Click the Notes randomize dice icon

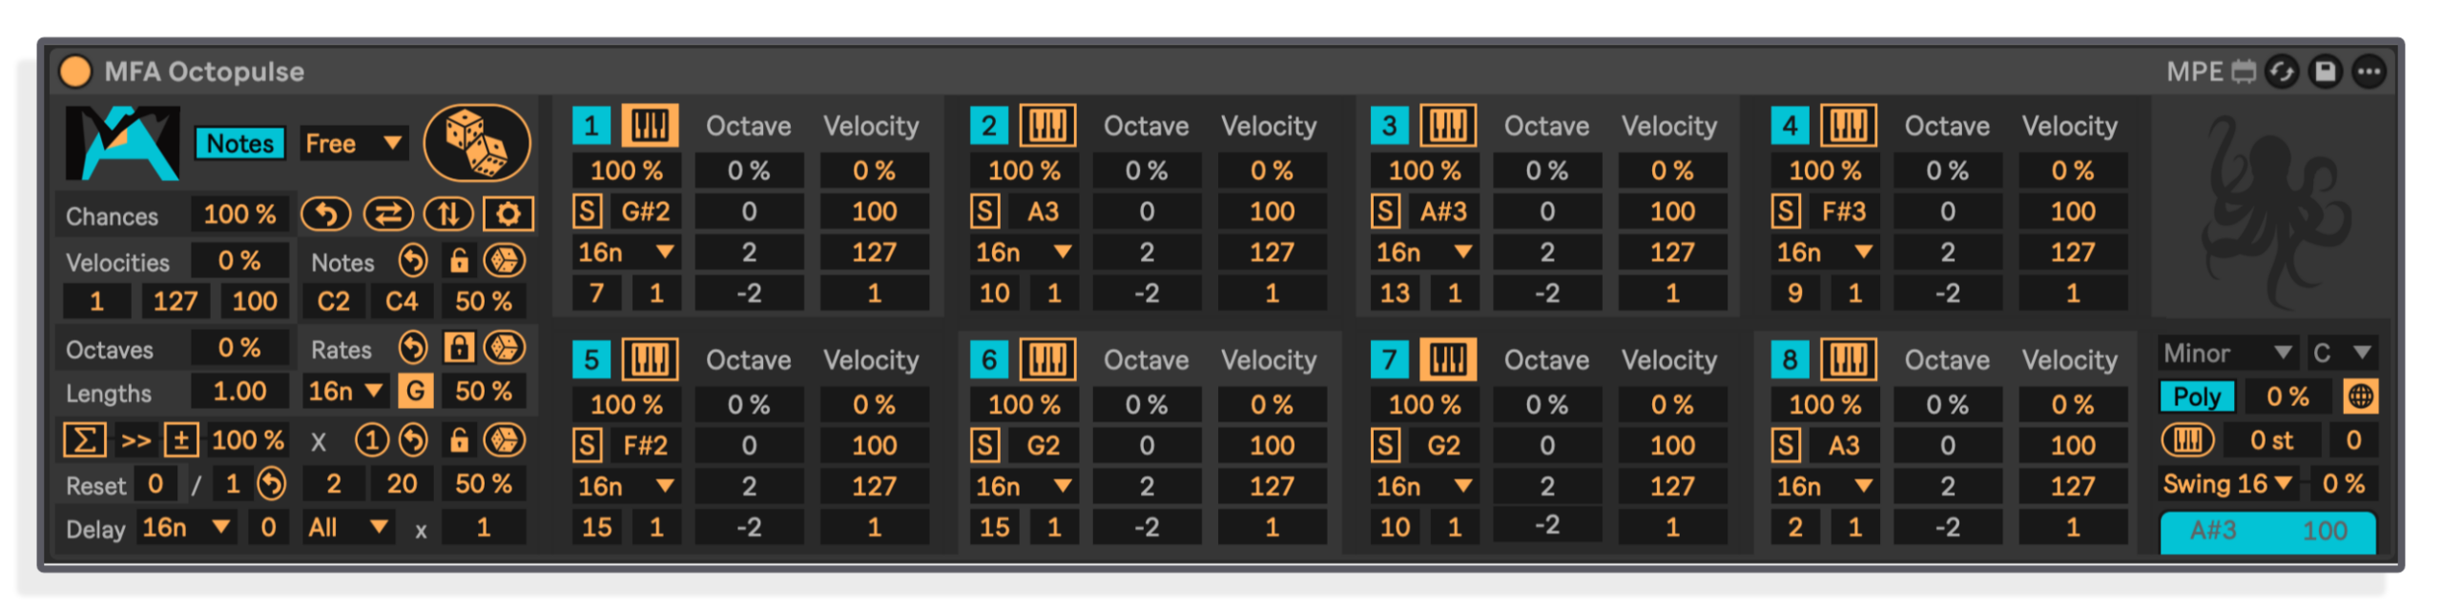(x=505, y=260)
